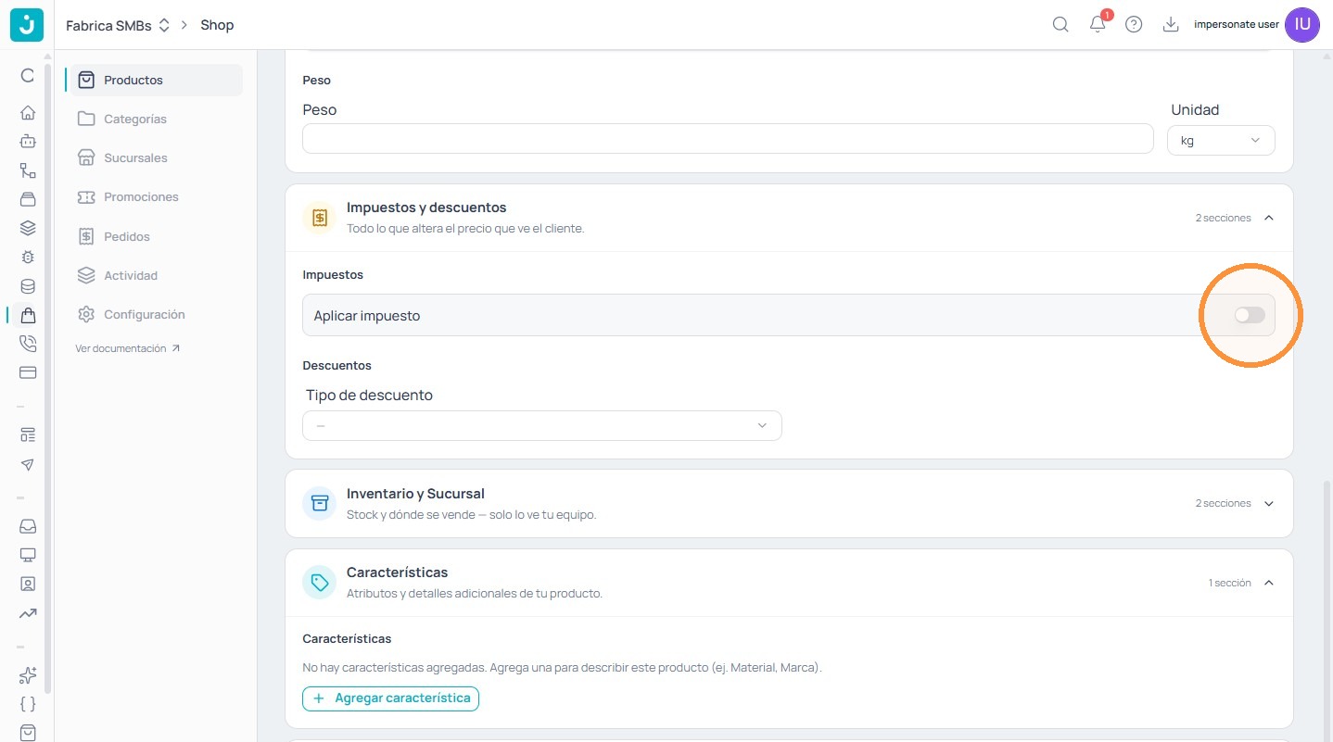
Task: Click the monitor screen icon in the left rail
Action: coord(28,555)
